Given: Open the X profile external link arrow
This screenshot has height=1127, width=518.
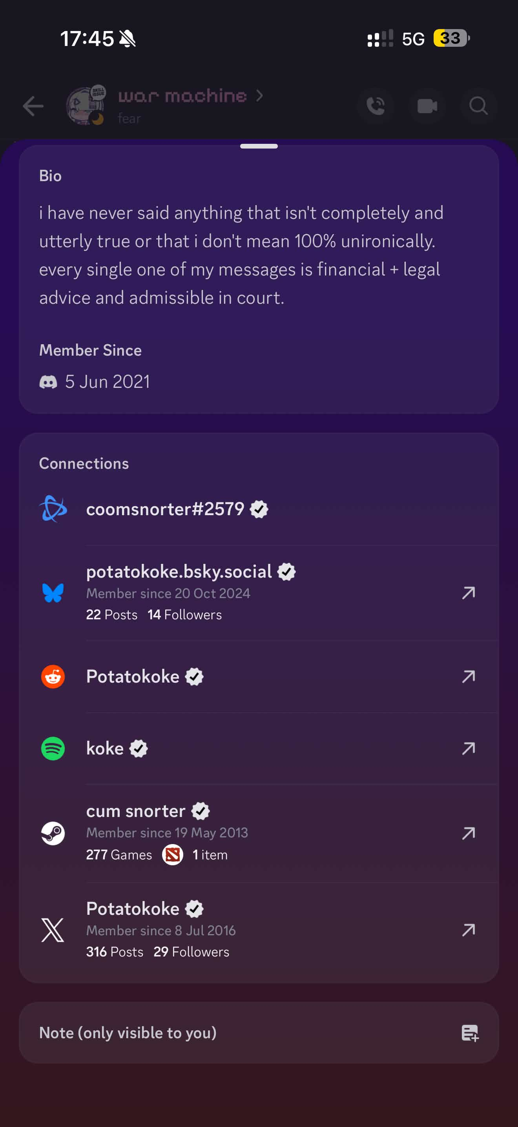Looking at the screenshot, I should point(469,930).
